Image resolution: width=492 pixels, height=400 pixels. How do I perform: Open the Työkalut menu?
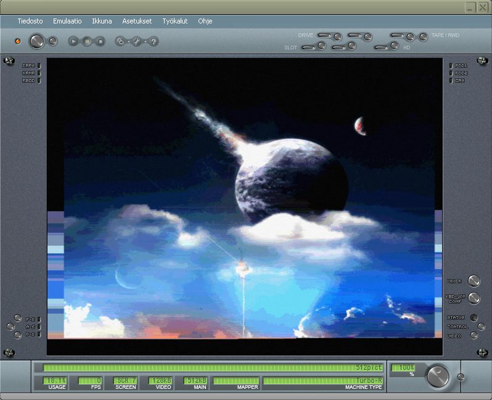click(x=174, y=21)
